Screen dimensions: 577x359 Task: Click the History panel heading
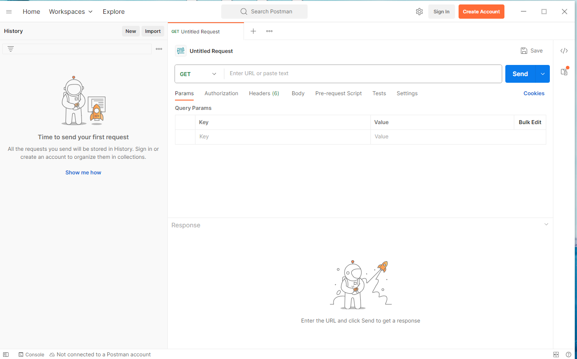click(x=13, y=31)
